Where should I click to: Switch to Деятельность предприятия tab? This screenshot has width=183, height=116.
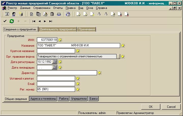(x=58, y=29)
